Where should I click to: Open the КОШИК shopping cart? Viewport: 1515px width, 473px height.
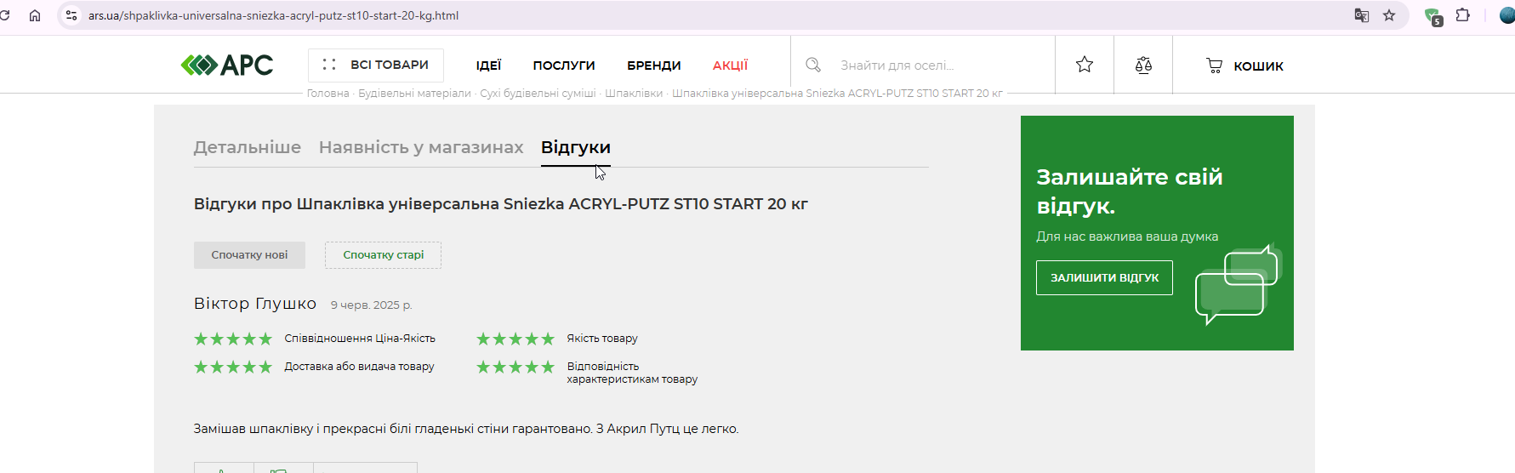tap(1244, 66)
